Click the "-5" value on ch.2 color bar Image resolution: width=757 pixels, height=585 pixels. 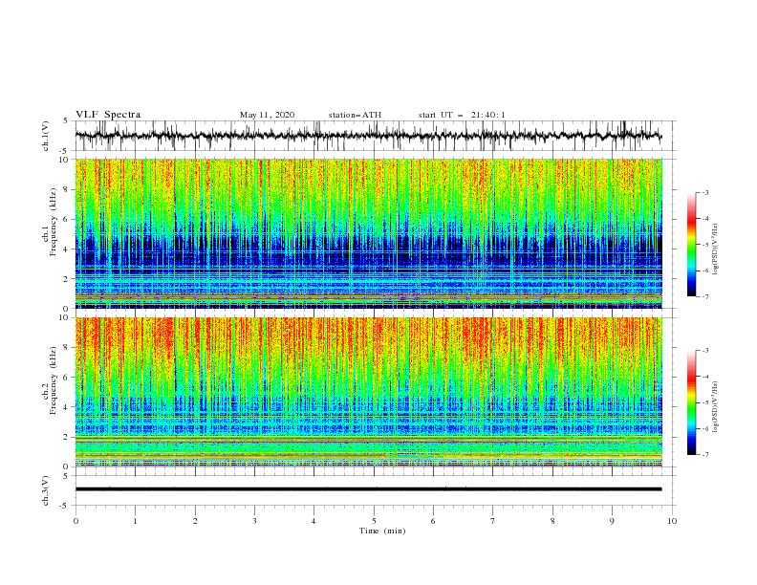[x=705, y=402]
